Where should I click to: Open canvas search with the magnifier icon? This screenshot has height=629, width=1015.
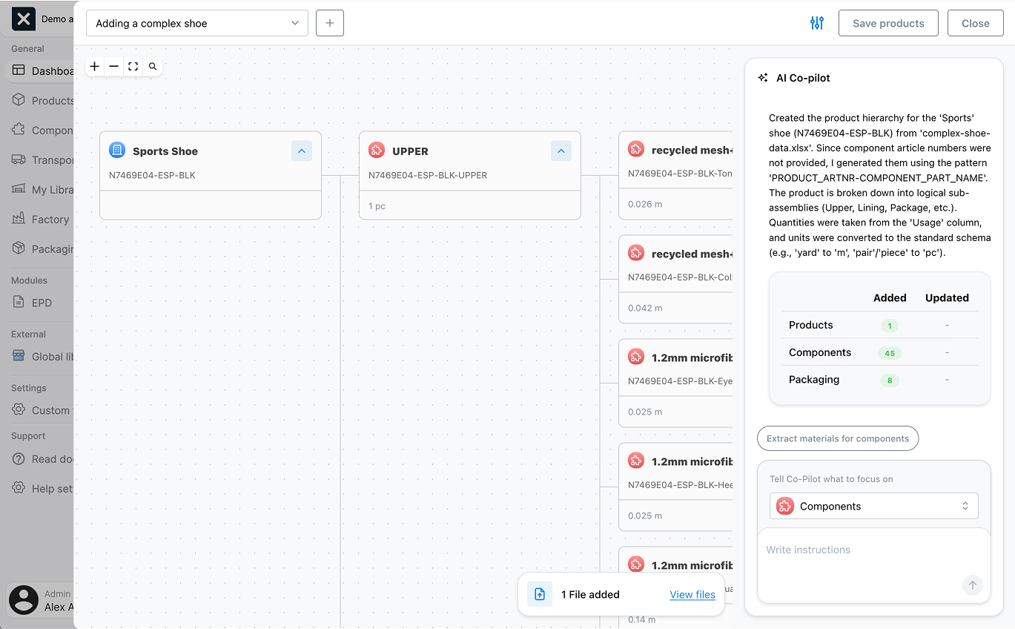[x=152, y=66]
